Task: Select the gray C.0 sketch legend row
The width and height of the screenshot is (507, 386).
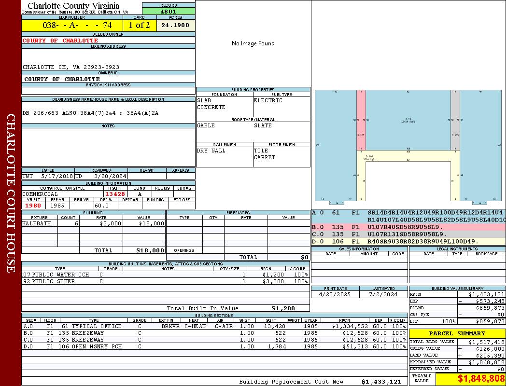Action: coord(408,234)
